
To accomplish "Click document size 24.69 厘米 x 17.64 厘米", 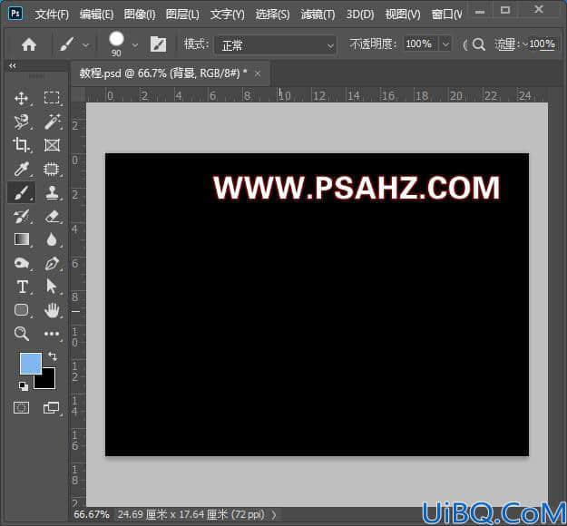I will point(191,514).
